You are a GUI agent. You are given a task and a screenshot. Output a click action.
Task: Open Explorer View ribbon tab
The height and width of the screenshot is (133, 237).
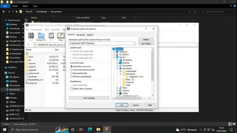coord(35,6)
